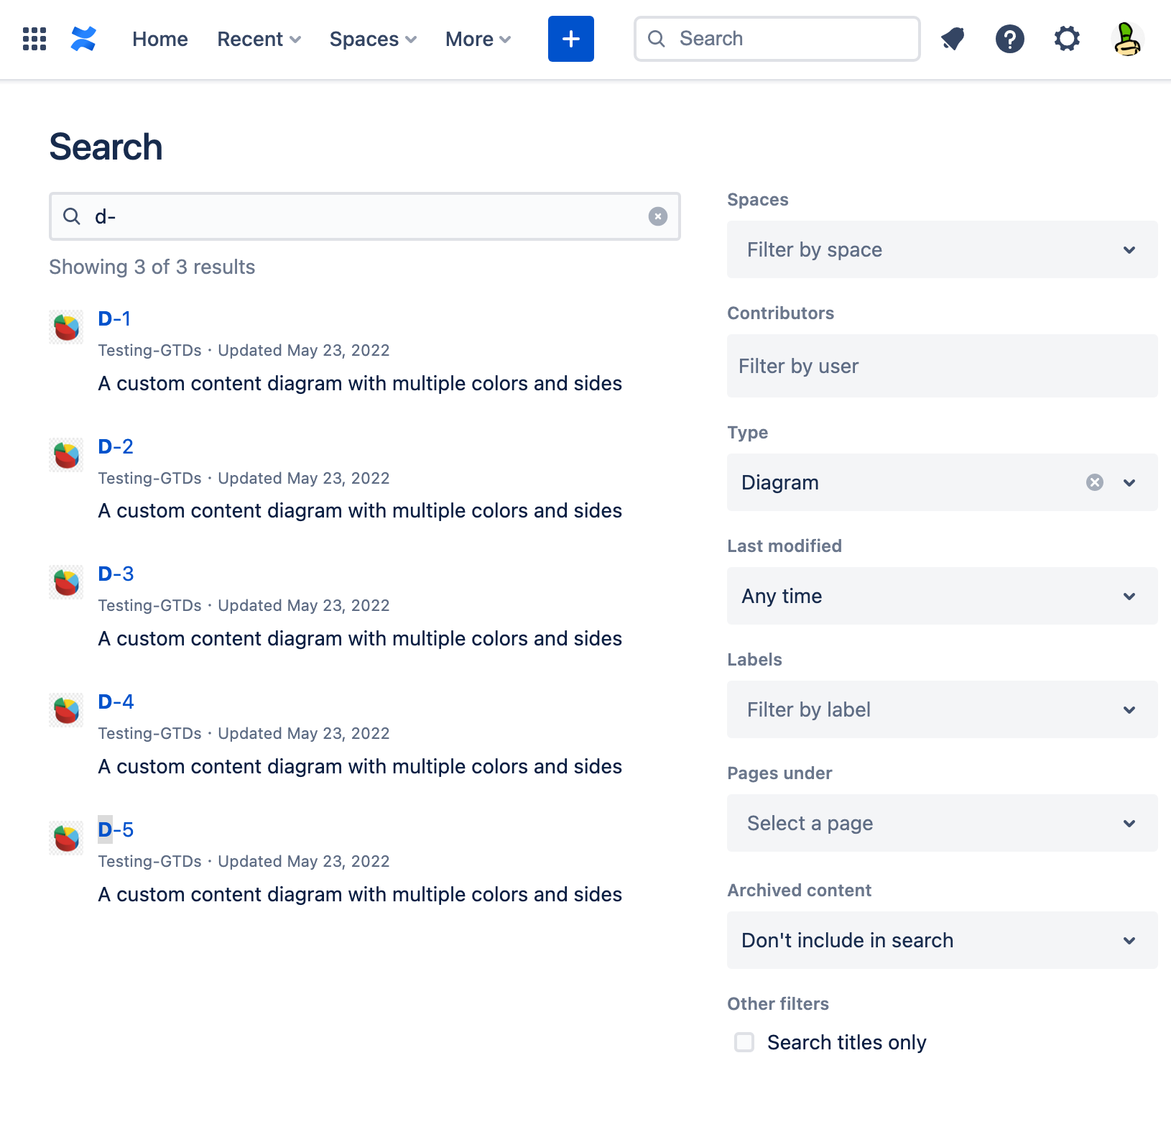The height and width of the screenshot is (1127, 1171).
Task: Open the user profile avatar
Action: click(1126, 39)
